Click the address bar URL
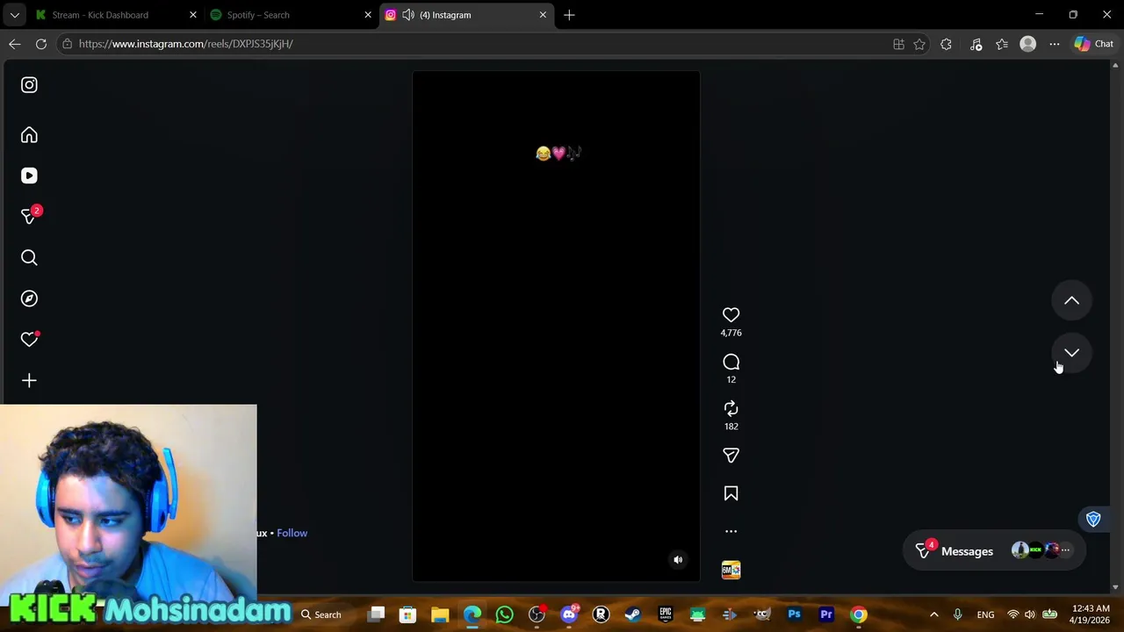1124x632 pixels. click(185, 44)
